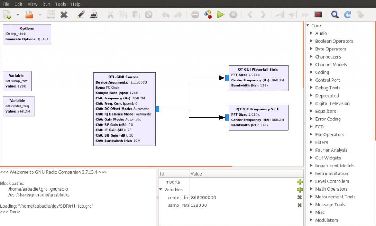Open block properties pencil icon
This screenshot has height=226, width=376.
pyautogui.click(x=81, y=15)
